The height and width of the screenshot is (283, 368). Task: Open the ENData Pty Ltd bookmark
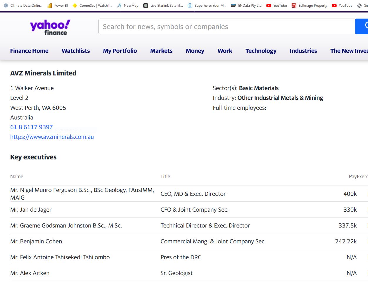tap(246, 6)
